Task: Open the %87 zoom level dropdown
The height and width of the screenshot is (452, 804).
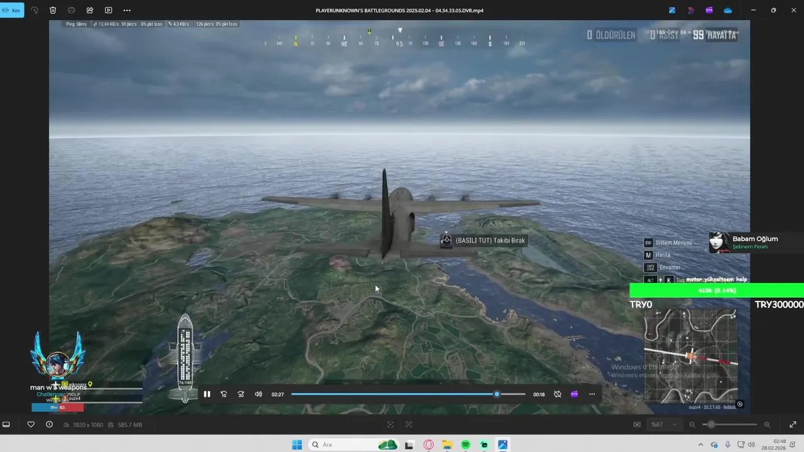Action: 663,424
